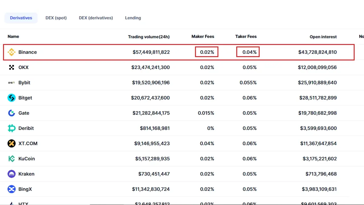Open the DEX (spot) tab
This screenshot has height=205, width=364.
56,18
